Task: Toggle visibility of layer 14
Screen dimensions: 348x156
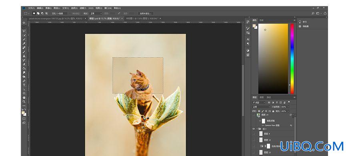Action: [x=254, y=115]
